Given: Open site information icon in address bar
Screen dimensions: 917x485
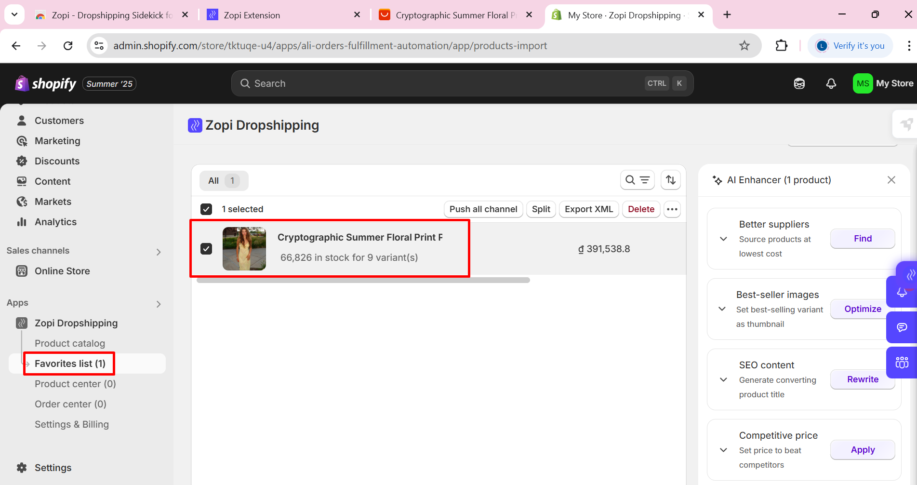Looking at the screenshot, I should [99, 46].
